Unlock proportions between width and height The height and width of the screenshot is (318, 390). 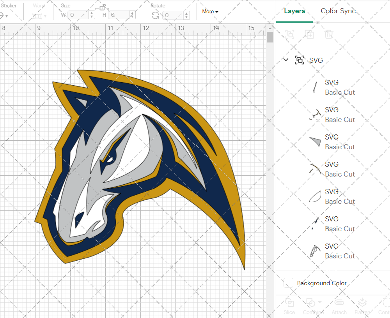(x=103, y=7)
